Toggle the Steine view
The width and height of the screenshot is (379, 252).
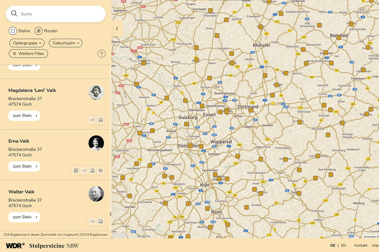(x=20, y=31)
